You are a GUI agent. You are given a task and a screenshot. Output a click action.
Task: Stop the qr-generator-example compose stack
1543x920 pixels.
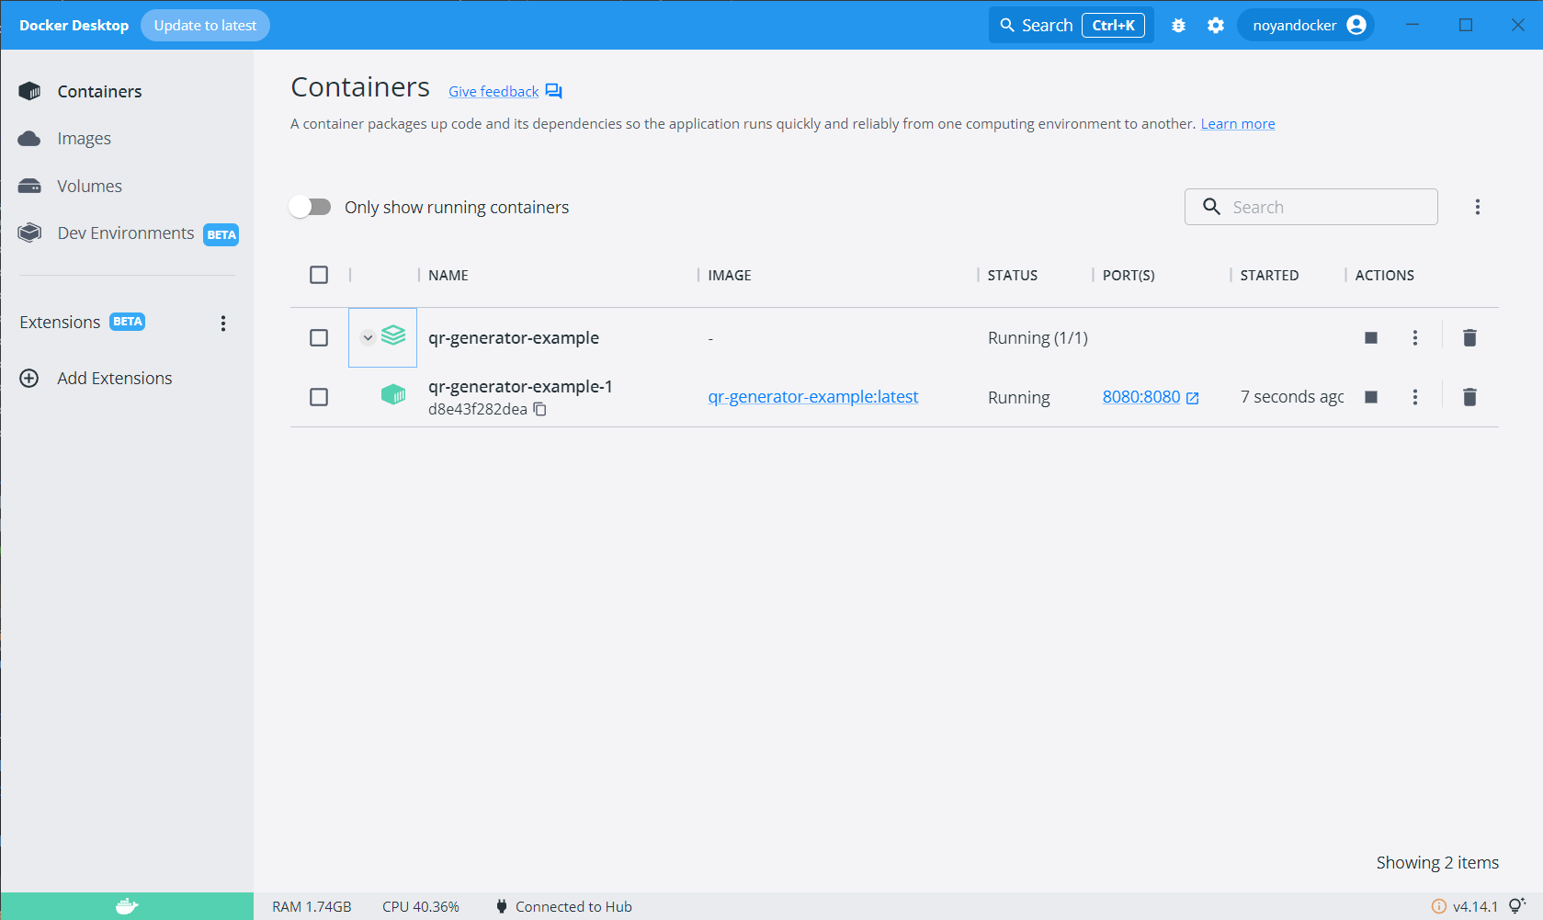click(x=1371, y=338)
